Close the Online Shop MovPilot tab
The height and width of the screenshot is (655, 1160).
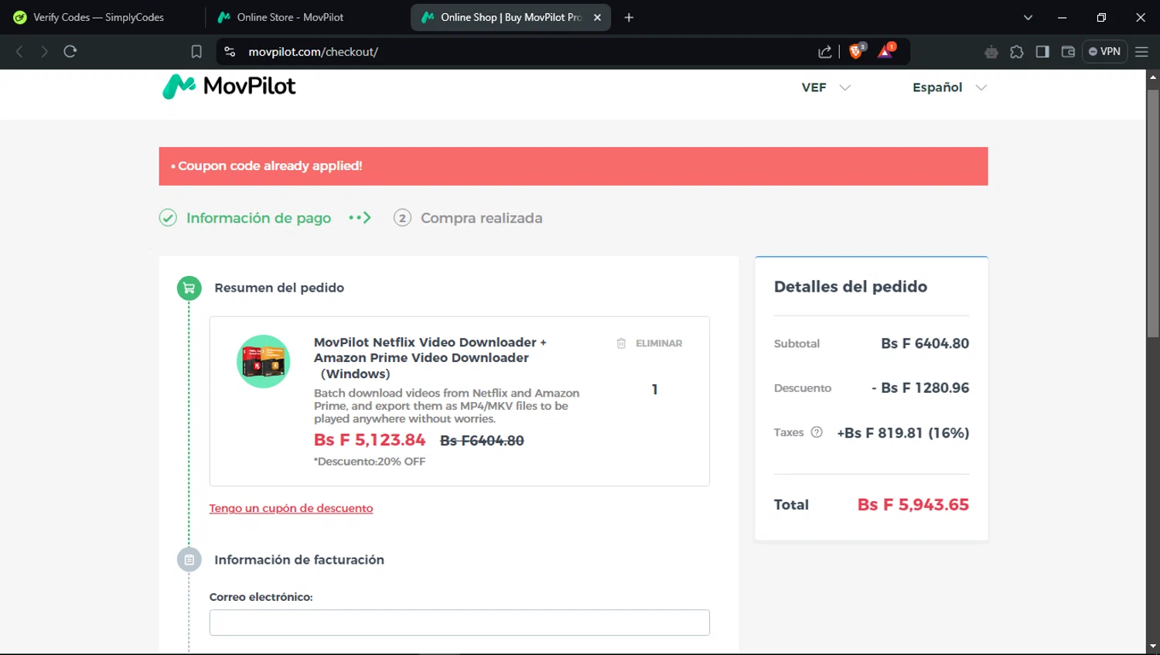[x=597, y=17]
